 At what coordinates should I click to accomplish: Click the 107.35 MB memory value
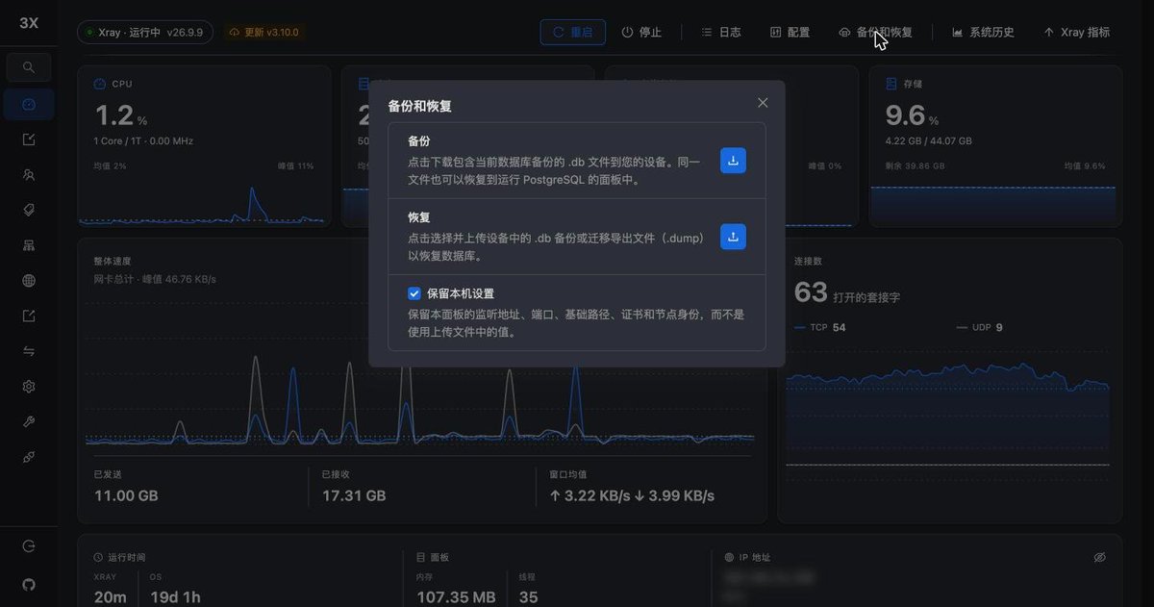[456, 597]
